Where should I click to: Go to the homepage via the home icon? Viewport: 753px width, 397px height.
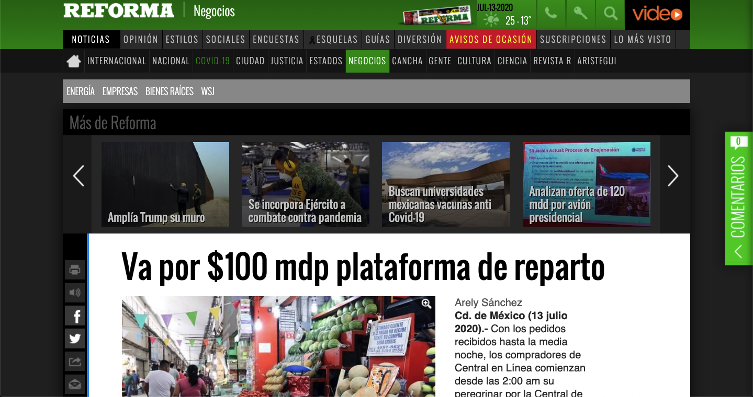click(73, 61)
